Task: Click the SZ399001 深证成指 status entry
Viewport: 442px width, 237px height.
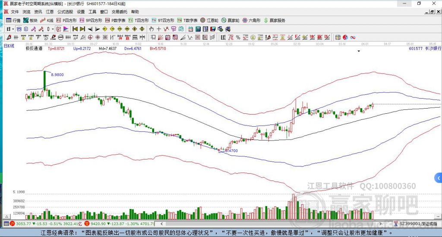Action: [x=417, y=224]
